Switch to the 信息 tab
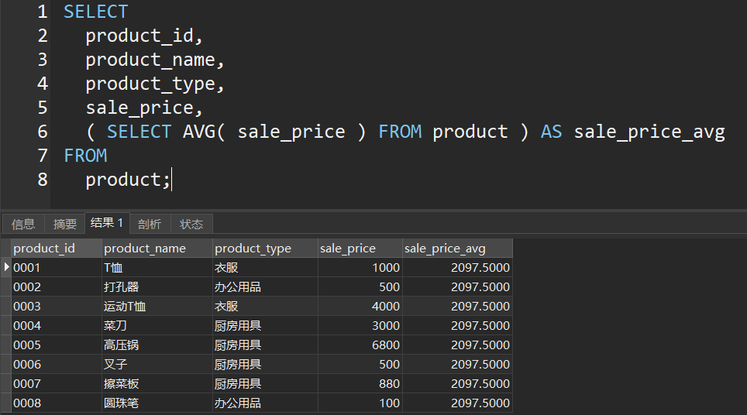 point(23,224)
